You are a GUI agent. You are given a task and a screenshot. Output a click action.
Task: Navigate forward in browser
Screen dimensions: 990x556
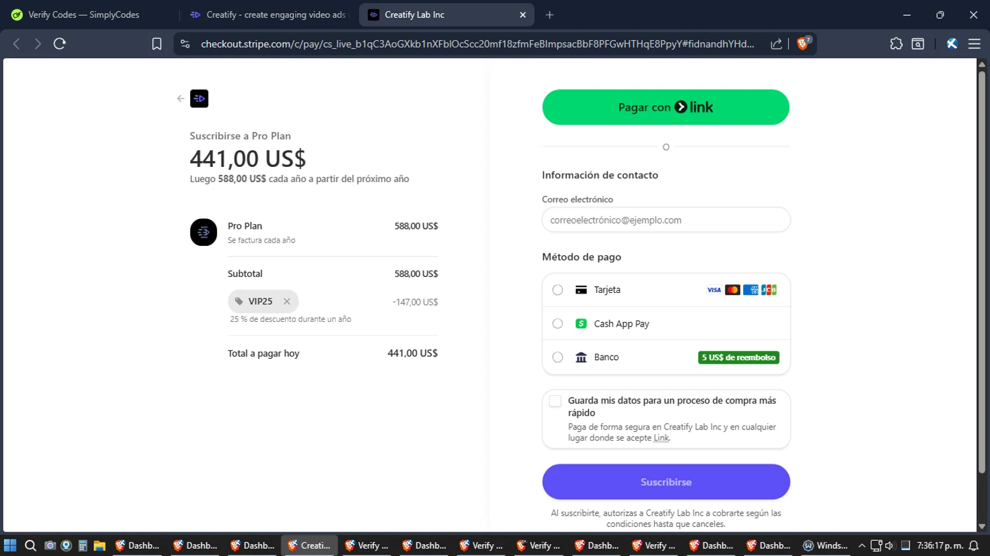point(38,44)
